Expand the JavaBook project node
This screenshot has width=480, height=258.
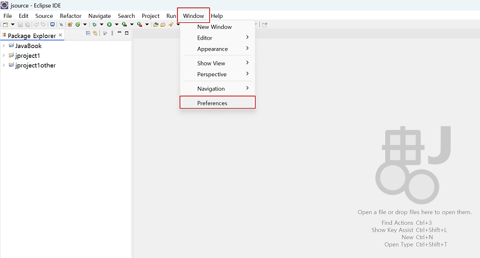[3, 46]
